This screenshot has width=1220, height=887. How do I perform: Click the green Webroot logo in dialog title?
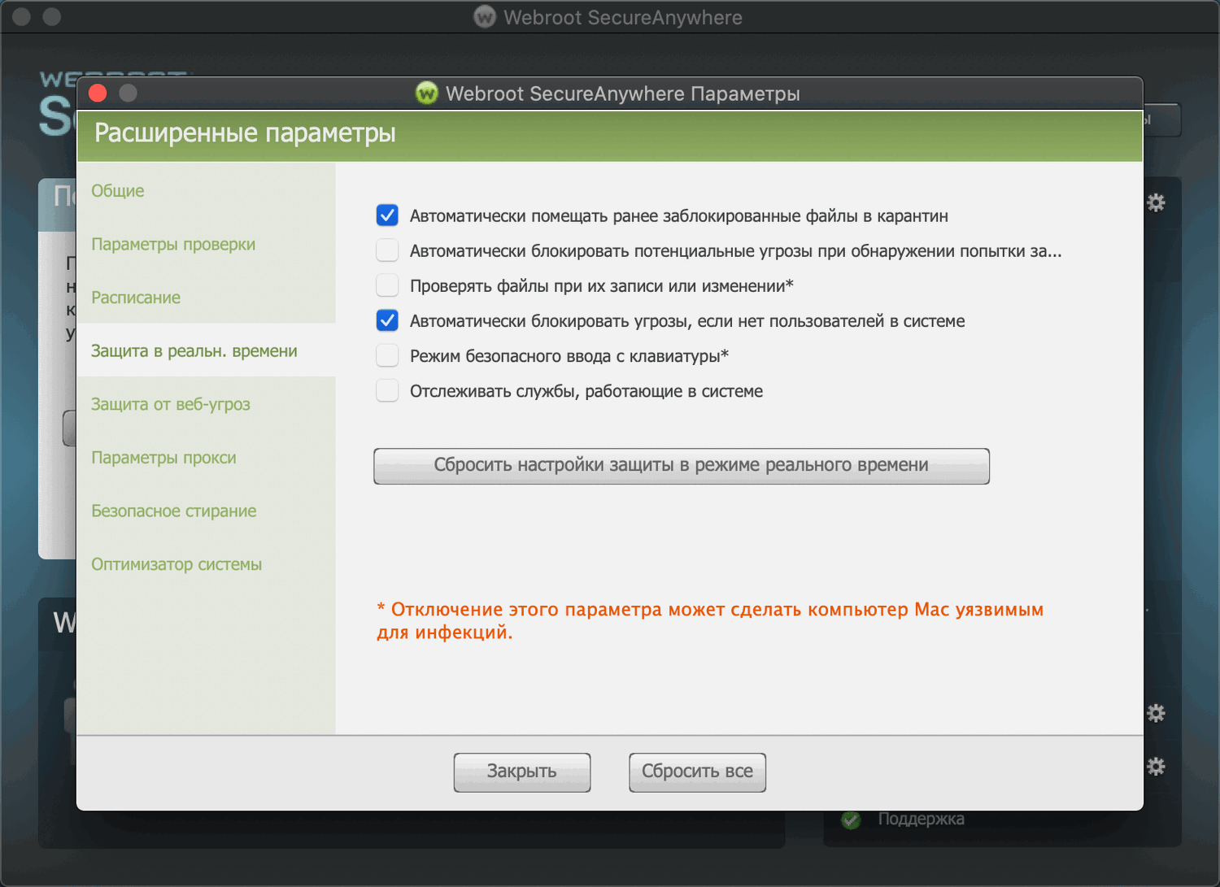[x=426, y=93]
